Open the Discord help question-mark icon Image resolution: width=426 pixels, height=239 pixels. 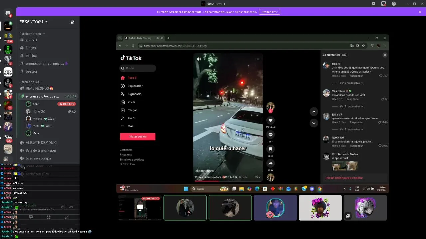pos(394,4)
